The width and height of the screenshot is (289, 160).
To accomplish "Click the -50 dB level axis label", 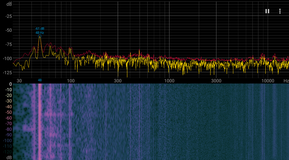I will 9,30.
